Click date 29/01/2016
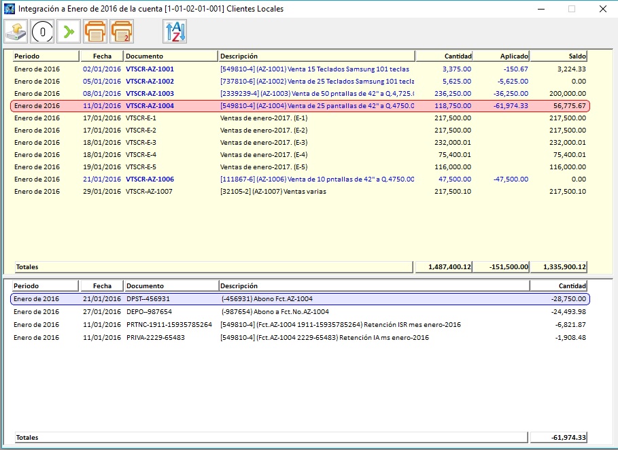Viewport: 618px width, 450px height. pos(102,191)
